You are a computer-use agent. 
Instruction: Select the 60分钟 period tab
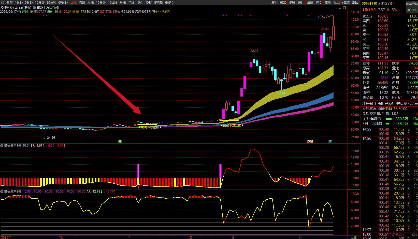(x=63, y=2)
